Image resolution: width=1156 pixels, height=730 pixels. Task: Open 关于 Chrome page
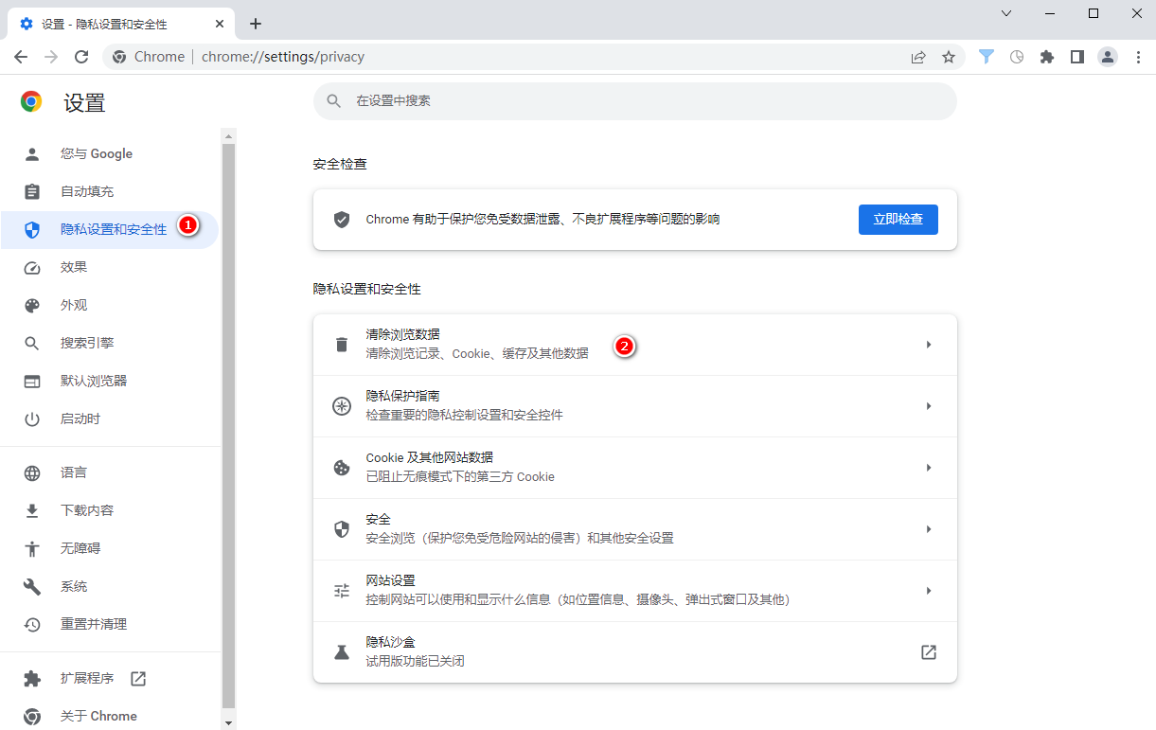coord(110,716)
